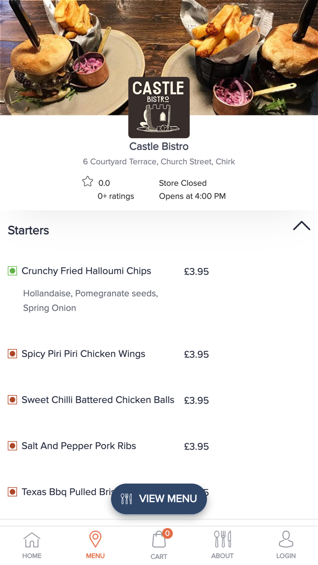Viewport: 318px width, 565px height.
Task: Click the Starters section header
Action: tap(28, 230)
